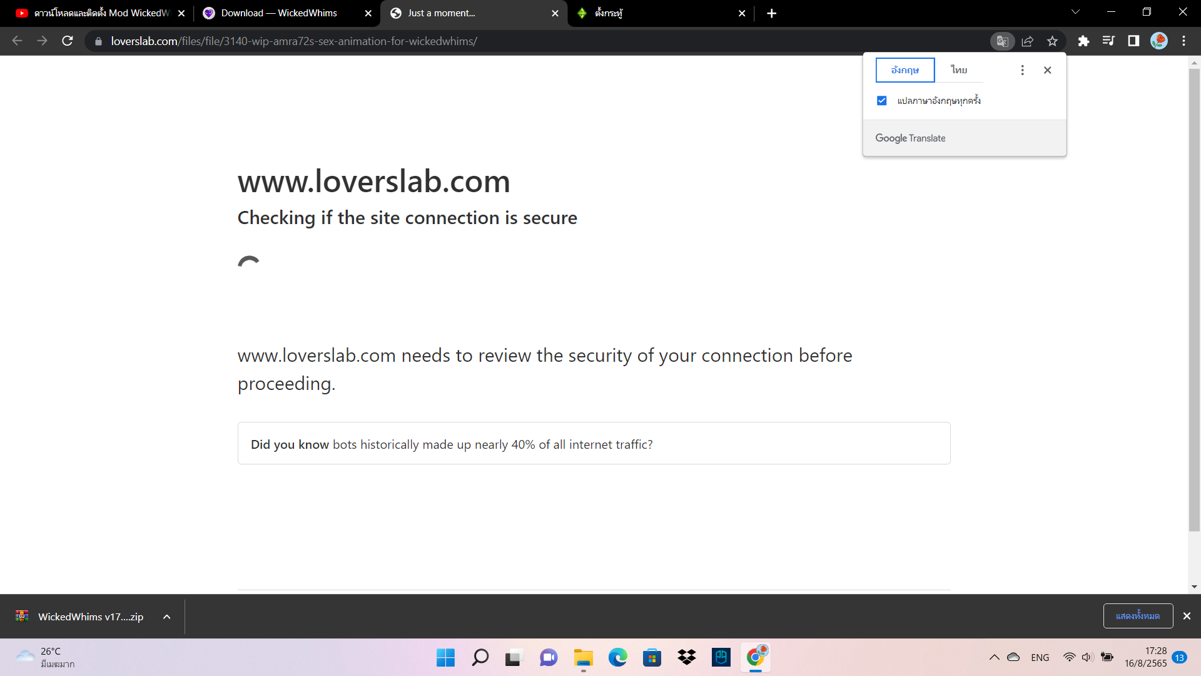This screenshot has height=676, width=1201.
Task: Open the tab search dropdown arrow
Action: coord(1075,12)
